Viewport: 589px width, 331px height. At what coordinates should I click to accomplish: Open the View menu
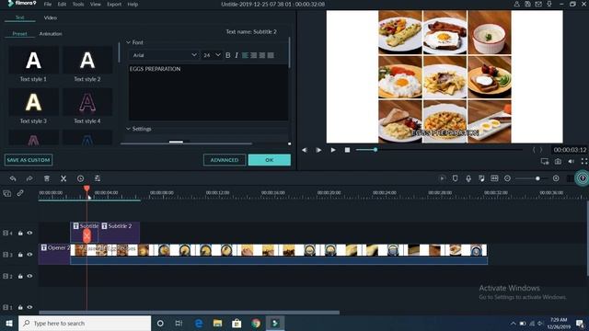[96, 4]
